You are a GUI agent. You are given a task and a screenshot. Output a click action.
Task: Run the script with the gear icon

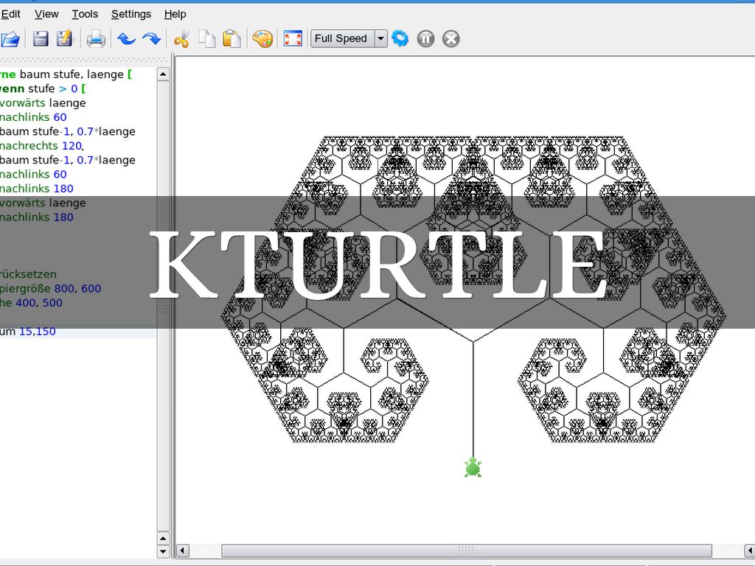coord(400,39)
